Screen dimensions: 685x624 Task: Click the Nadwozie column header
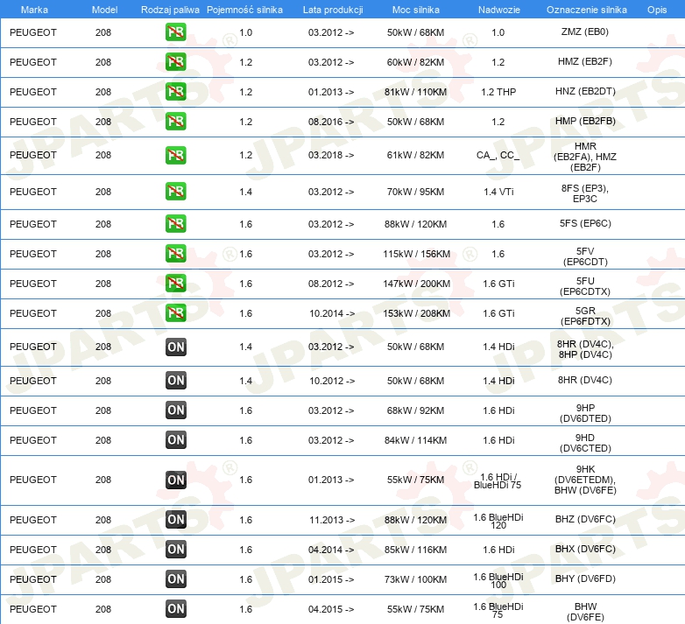(x=499, y=10)
